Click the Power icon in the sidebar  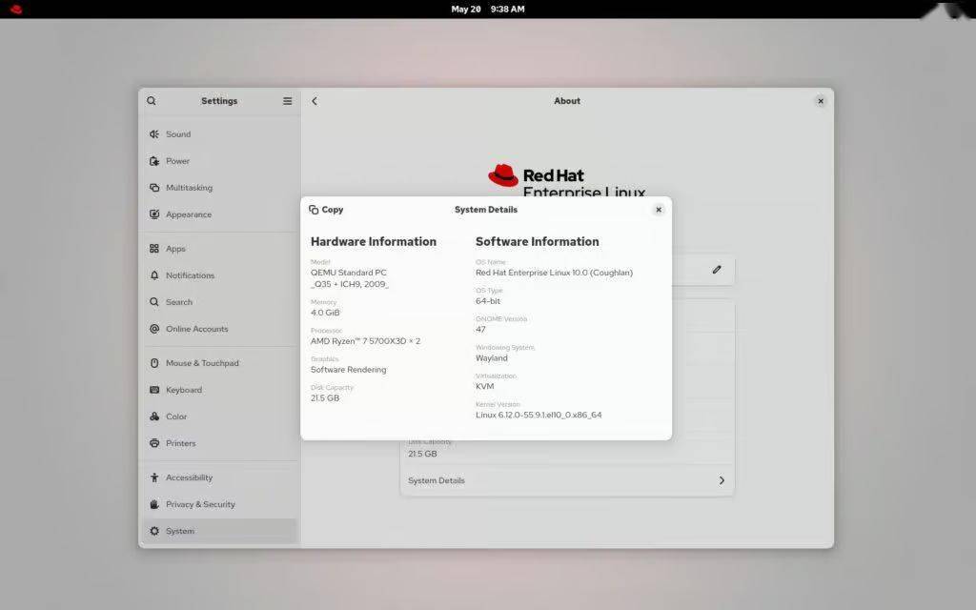pyautogui.click(x=154, y=160)
